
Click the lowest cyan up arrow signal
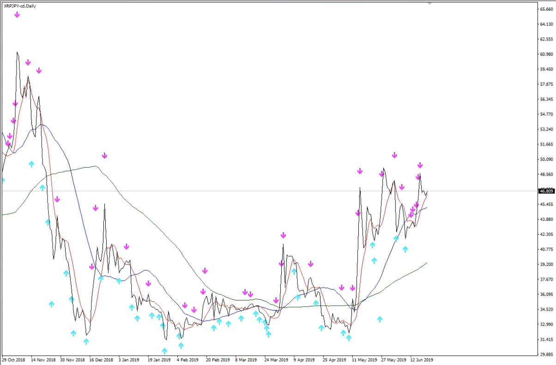tap(164, 351)
